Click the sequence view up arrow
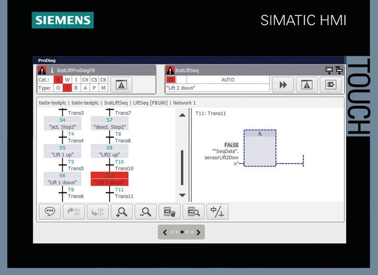Image resolution: width=378 pixels, height=275 pixels. pyautogui.click(x=182, y=115)
